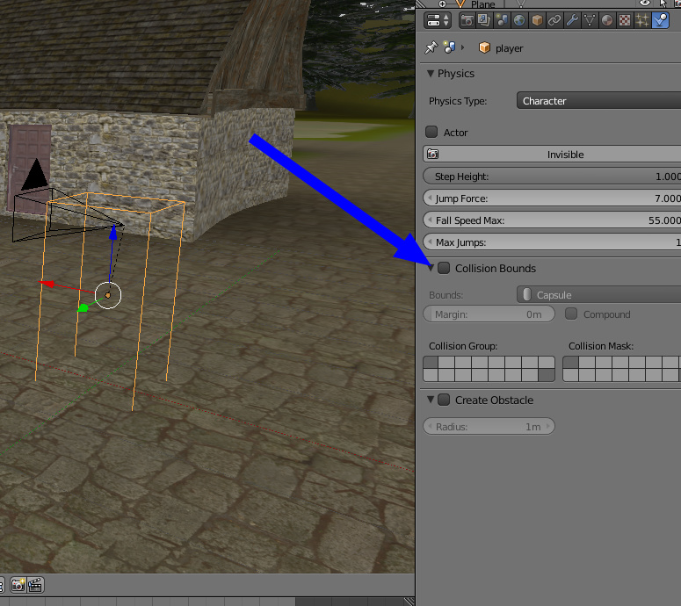
Task: Click OpenGL render animation clapperboard icon
Action: coord(35,585)
